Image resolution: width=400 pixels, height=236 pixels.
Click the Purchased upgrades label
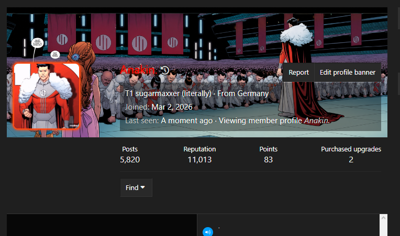351,149
